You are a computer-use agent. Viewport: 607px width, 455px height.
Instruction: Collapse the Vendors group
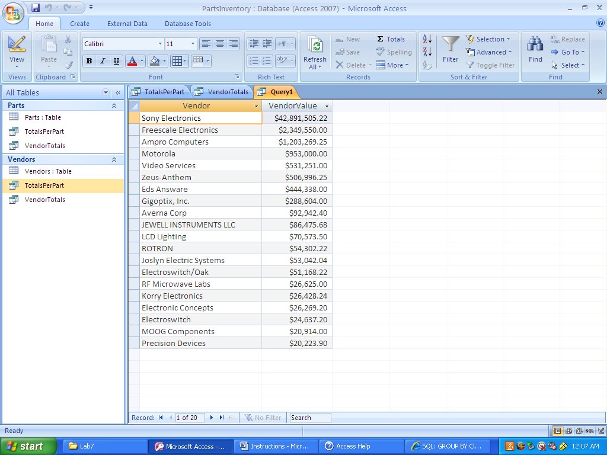click(114, 159)
